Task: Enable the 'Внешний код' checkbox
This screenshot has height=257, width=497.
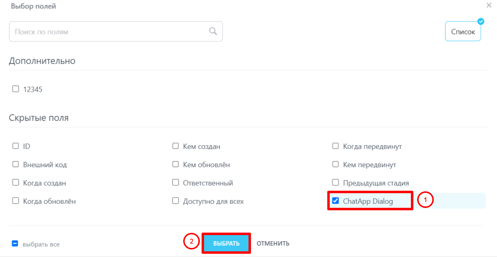Action: (x=16, y=164)
